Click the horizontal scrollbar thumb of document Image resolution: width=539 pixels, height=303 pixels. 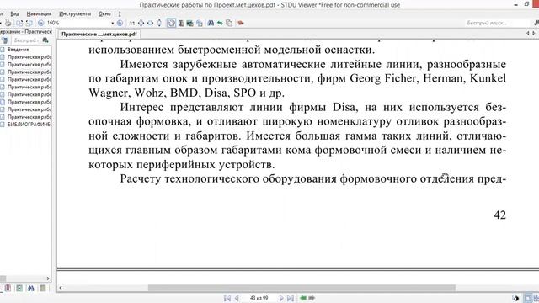point(302,288)
